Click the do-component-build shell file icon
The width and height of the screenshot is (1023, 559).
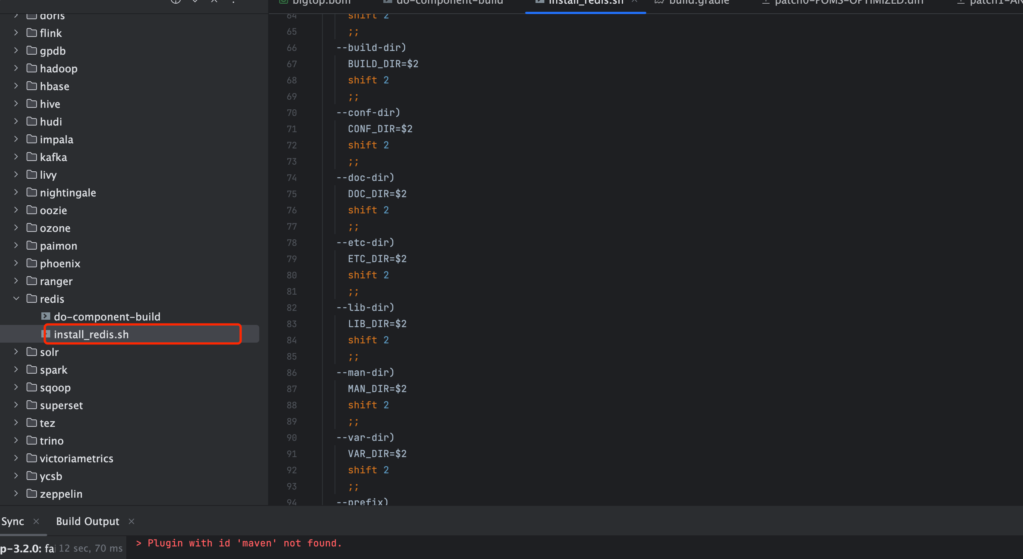[x=46, y=316]
